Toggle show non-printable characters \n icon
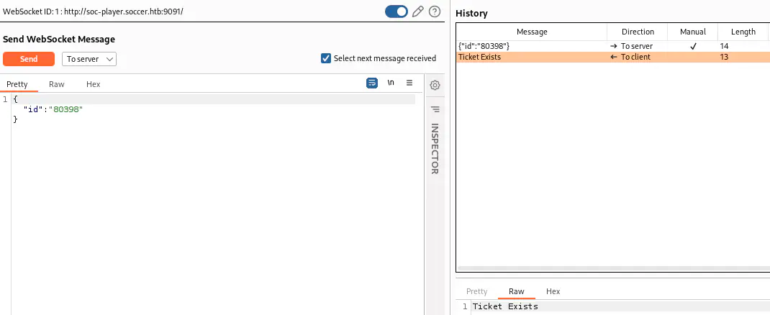 (391, 83)
